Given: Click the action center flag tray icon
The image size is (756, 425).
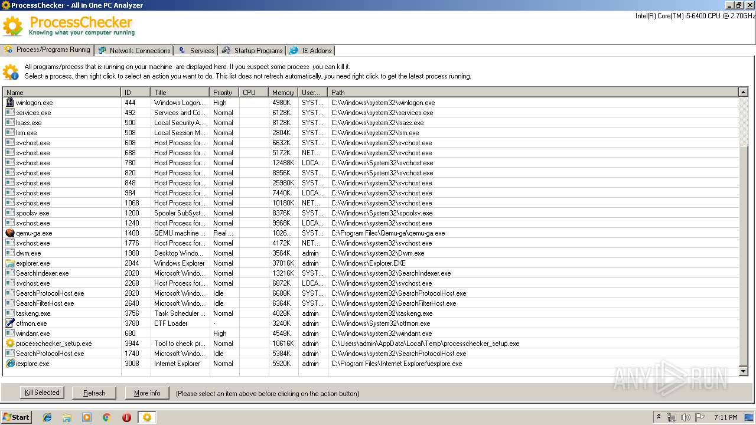Looking at the screenshot, I should tap(700, 417).
